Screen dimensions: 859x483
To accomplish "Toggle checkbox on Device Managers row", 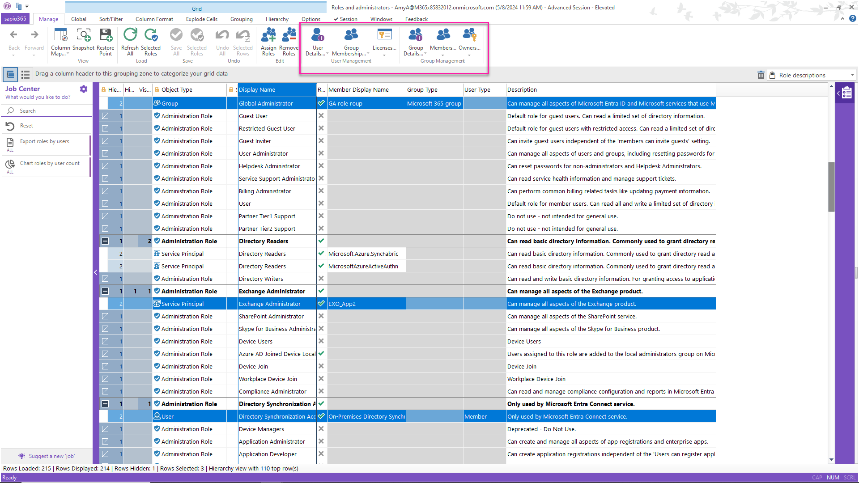I will coord(105,429).
